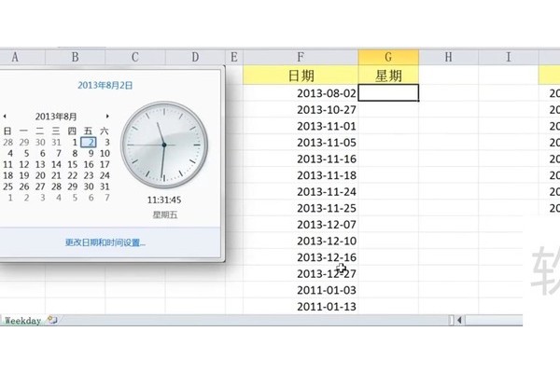560x373 pixels.
Task: Go to next month in calendar
Action: pyautogui.click(x=107, y=117)
